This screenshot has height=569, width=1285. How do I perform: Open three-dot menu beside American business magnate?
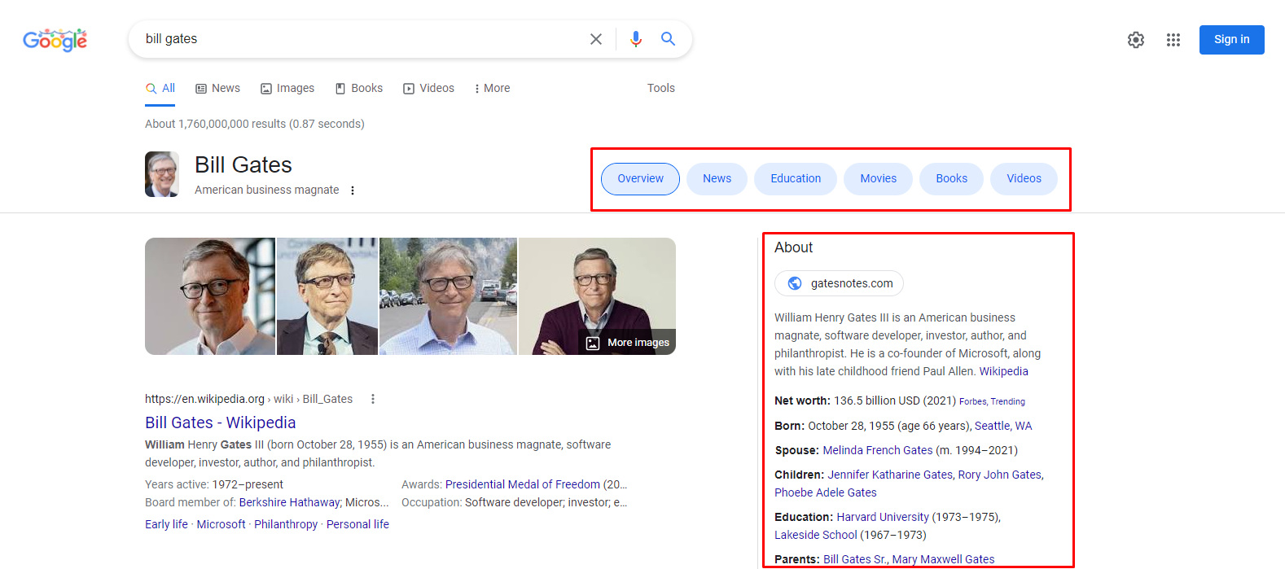pyautogui.click(x=353, y=190)
